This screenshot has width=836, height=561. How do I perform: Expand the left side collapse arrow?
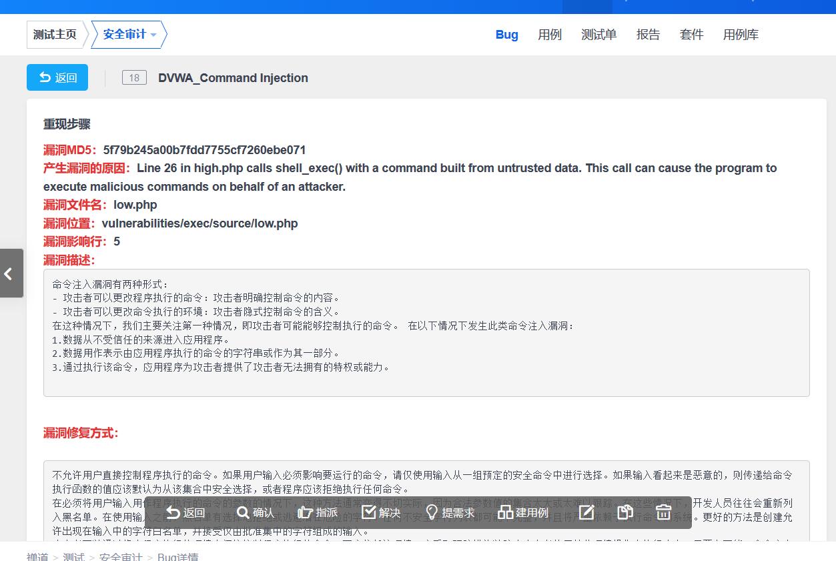11,273
